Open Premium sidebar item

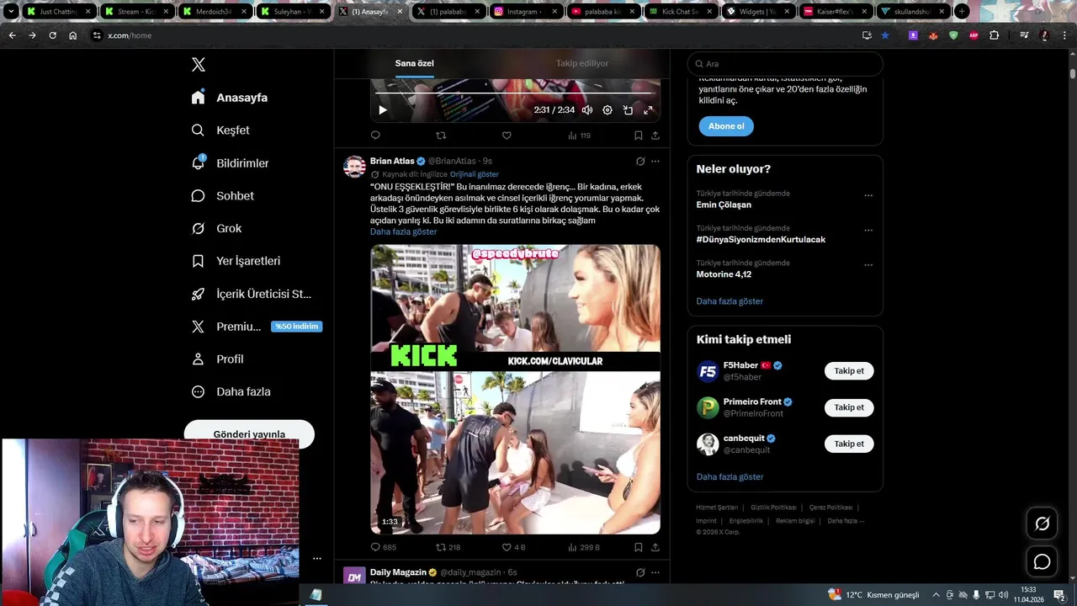pyautogui.click(x=256, y=327)
